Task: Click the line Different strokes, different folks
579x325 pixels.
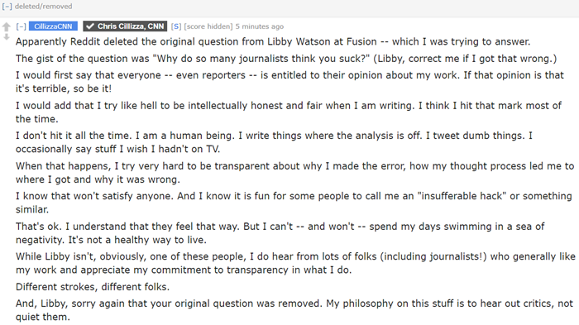Action: coord(93,287)
